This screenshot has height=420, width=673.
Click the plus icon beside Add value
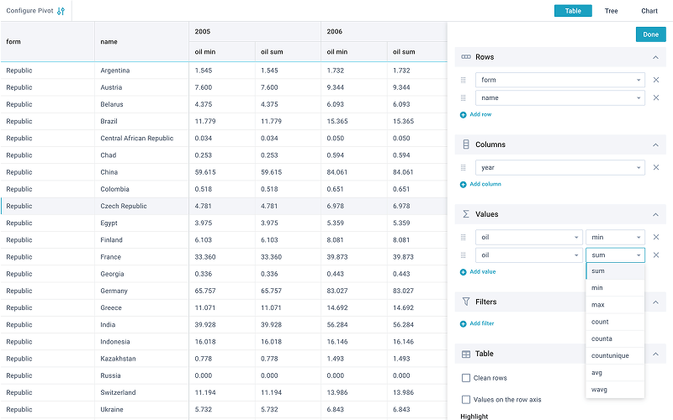464,272
